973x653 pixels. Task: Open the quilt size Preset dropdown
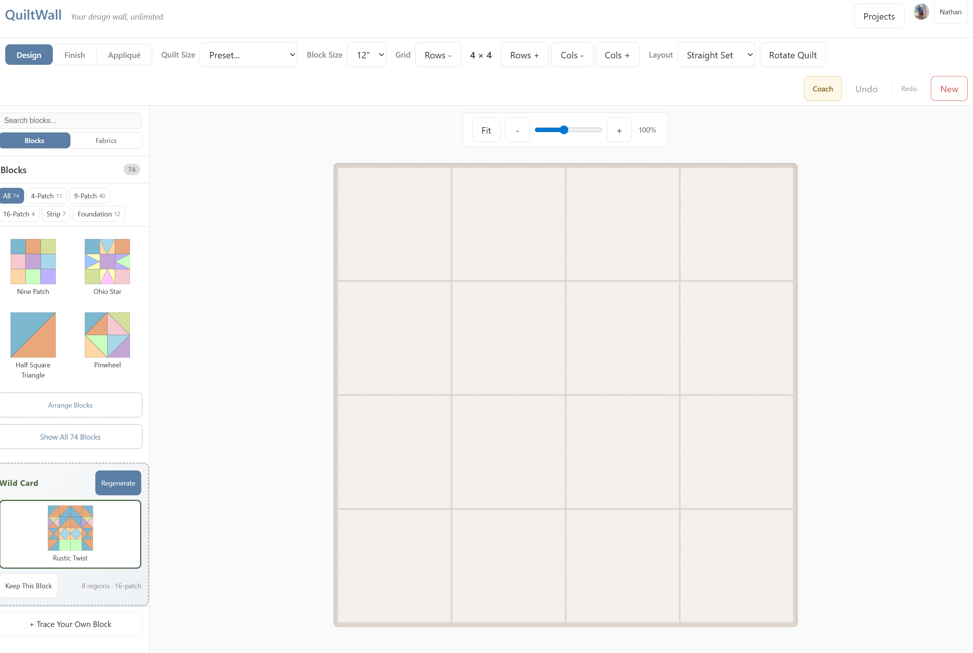pos(248,55)
